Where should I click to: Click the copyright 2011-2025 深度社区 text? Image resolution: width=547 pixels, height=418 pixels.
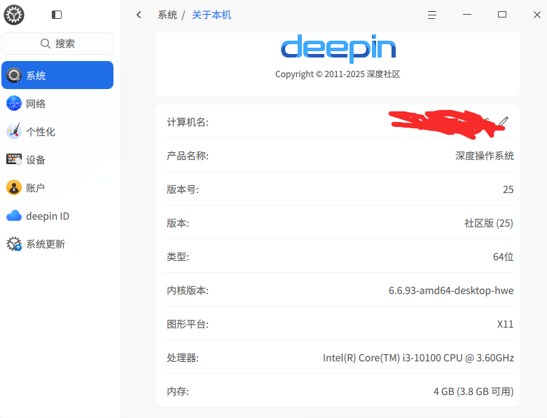[338, 74]
